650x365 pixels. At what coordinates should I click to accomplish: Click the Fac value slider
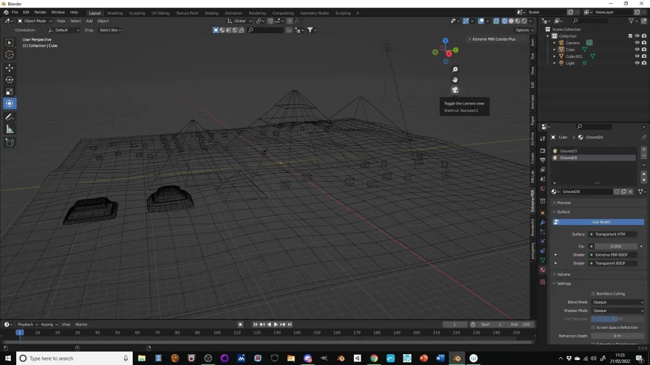click(615, 246)
